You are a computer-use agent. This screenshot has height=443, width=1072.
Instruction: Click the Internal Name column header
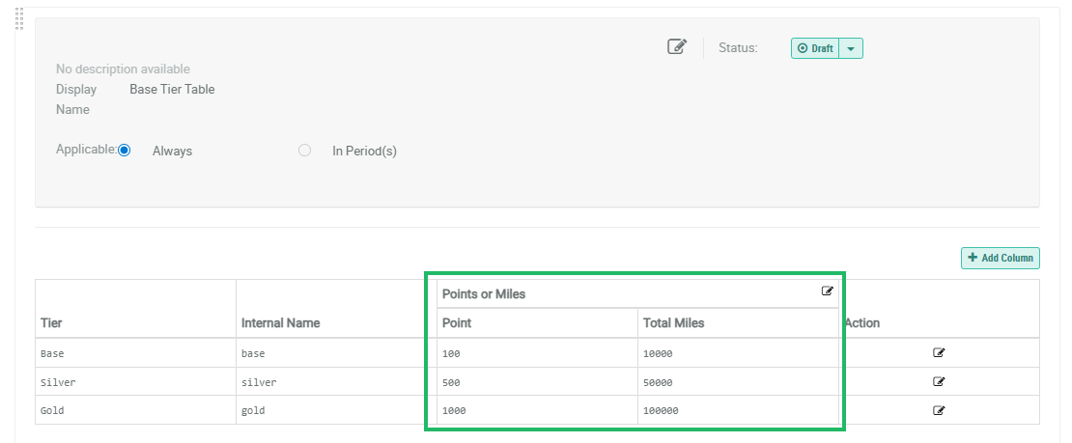point(280,323)
